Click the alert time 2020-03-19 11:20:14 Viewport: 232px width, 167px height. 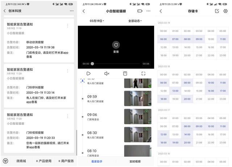point(40,93)
